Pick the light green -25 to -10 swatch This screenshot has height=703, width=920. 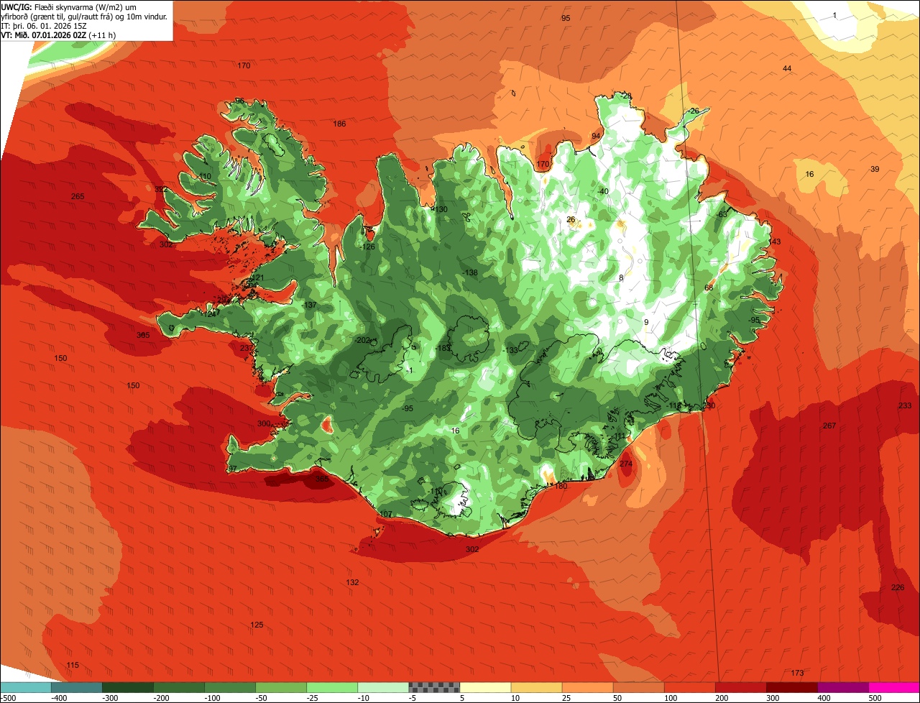(x=332, y=687)
